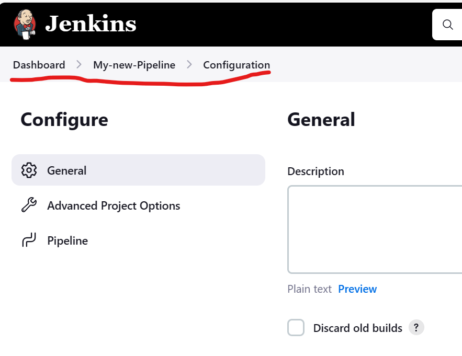
Task: Select the General section icon in sidebar
Action: tap(29, 170)
